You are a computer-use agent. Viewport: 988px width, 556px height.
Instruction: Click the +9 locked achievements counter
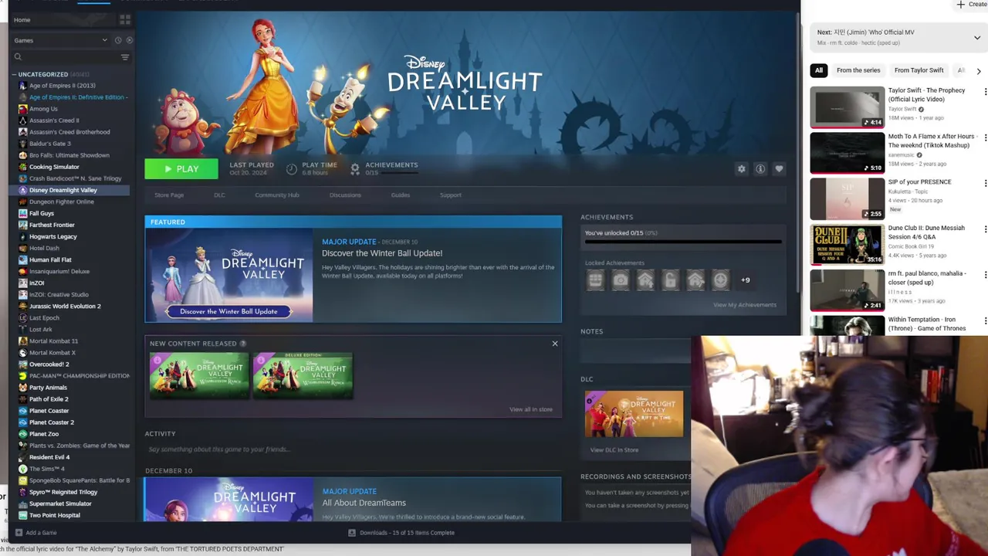(745, 280)
